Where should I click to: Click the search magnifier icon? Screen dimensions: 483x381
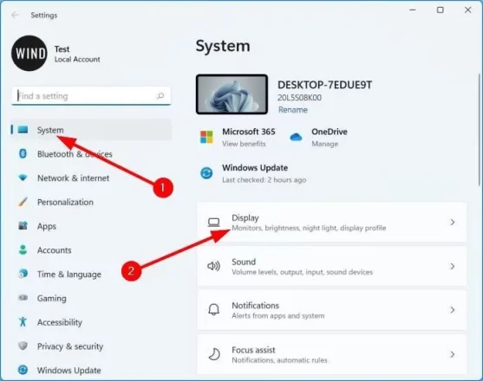pyautogui.click(x=160, y=96)
